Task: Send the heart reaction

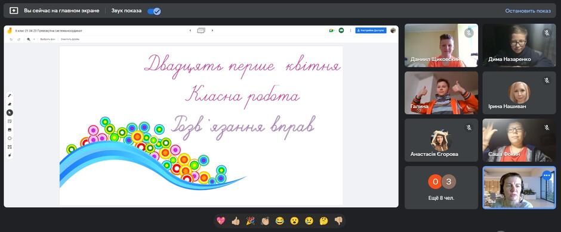Action: pos(221,221)
